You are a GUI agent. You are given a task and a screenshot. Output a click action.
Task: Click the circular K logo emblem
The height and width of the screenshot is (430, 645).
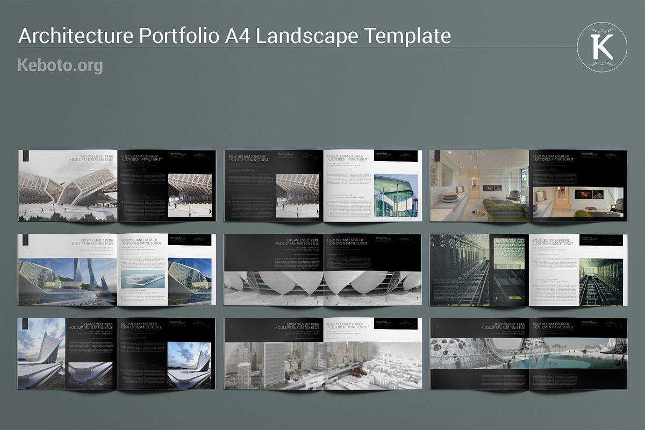(x=602, y=47)
